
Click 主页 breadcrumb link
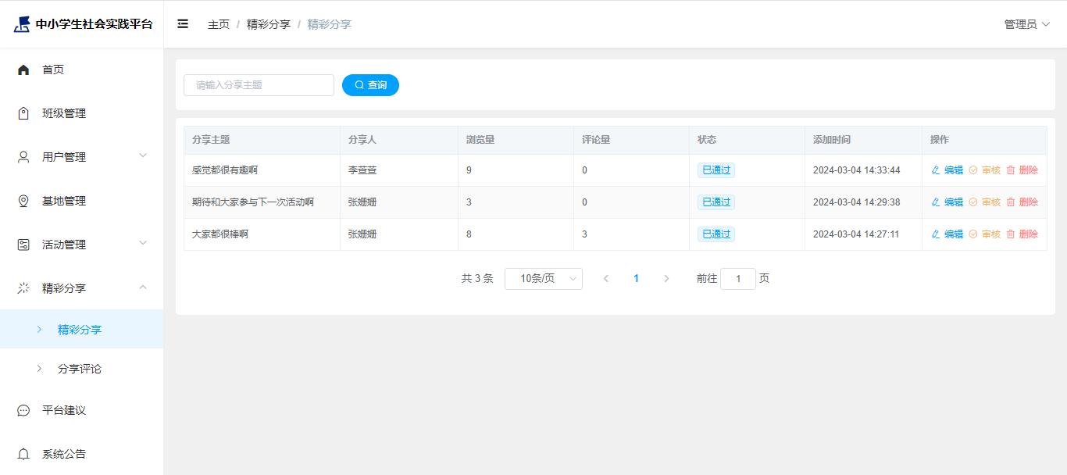click(x=219, y=24)
